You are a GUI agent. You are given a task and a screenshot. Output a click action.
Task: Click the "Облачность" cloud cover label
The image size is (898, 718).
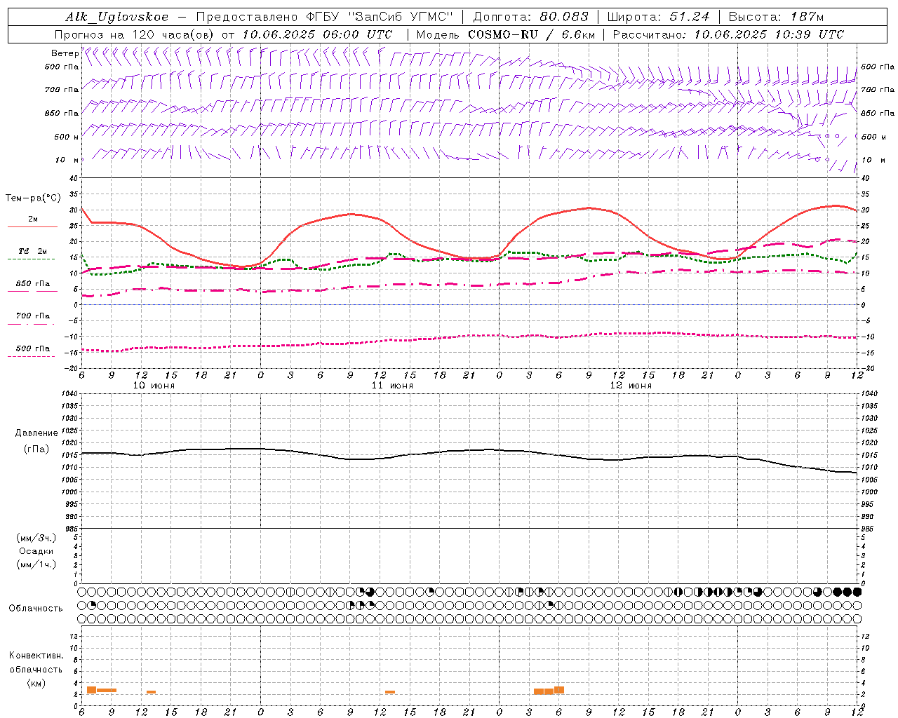(36, 609)
